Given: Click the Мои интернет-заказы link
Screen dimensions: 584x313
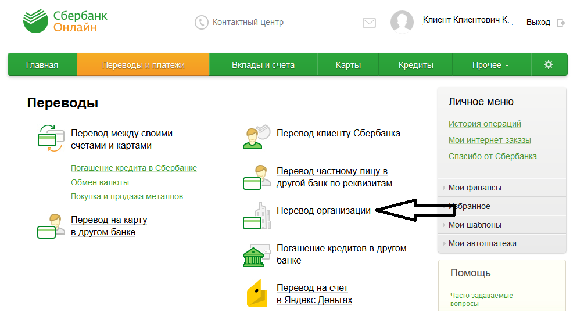Looking at the screenshot, I should 490,140.
